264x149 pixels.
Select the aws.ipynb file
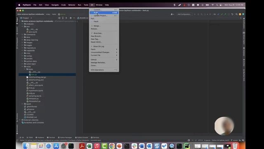click(32, 32)
